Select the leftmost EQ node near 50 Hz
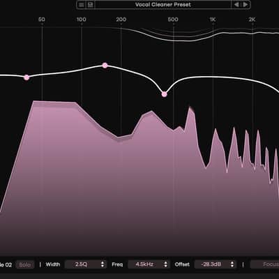The height and width of the screenshot is (279, 279). (27, 77)
